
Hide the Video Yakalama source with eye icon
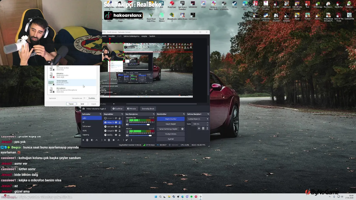click(116, 122)
